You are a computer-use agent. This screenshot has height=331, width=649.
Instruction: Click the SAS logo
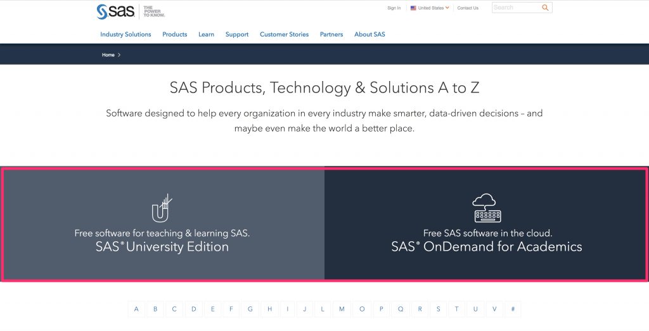[115, 11]
